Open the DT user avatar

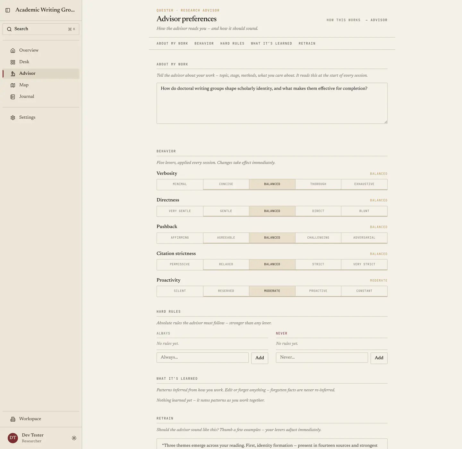point(13,438)
